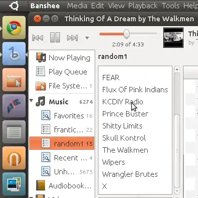Viewport: 198px width, 198px height.
Task: Click the Banshee icon in the launcher
Action: pyautogui.click(x=14, y=54)
